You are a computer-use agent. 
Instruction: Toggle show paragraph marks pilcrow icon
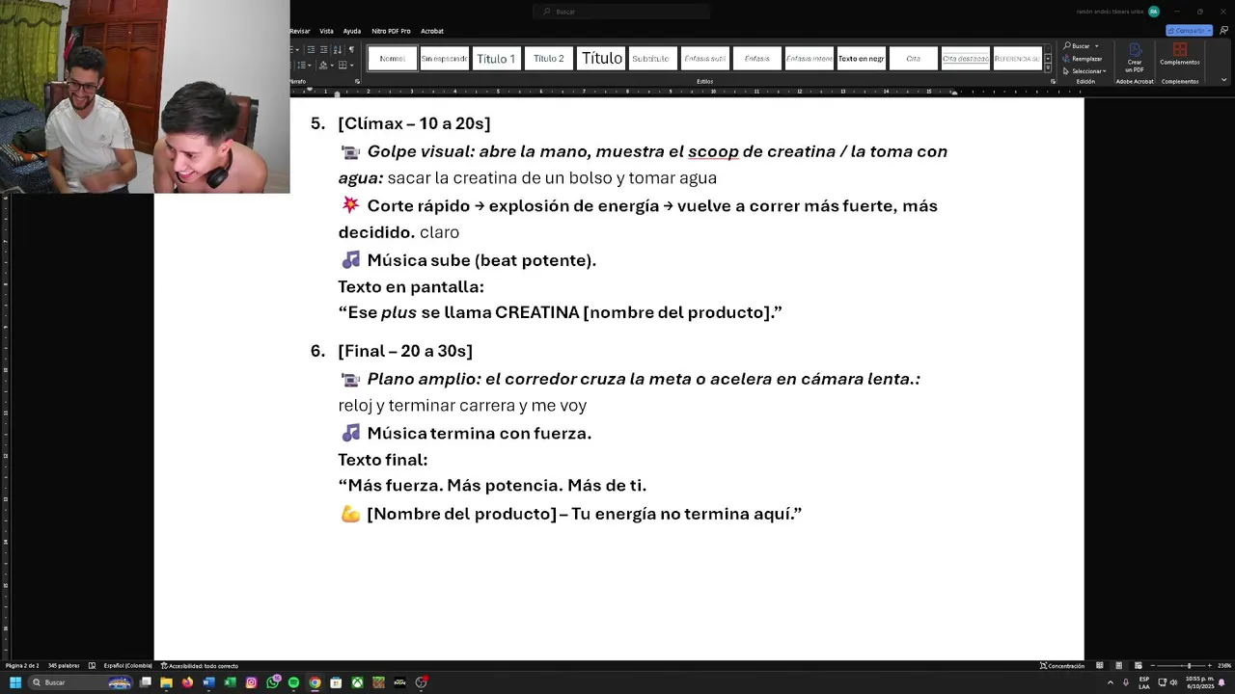(x=351, y=49)
